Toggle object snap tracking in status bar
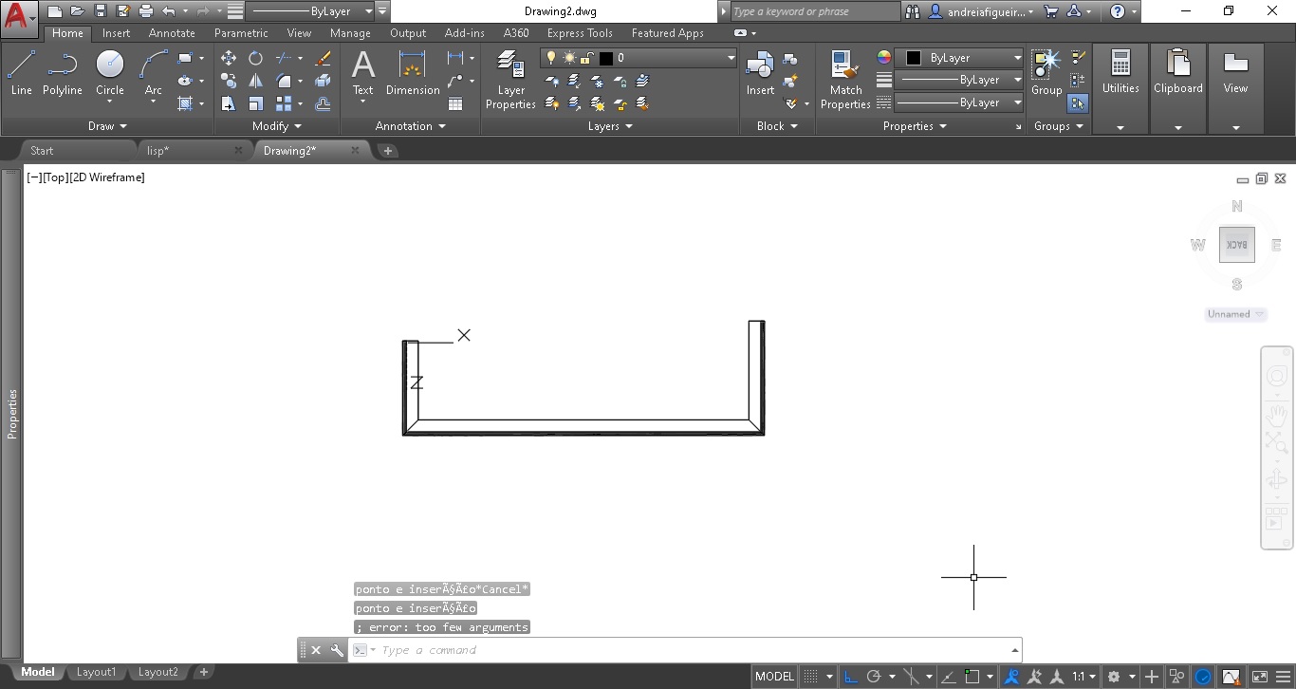The width and height of the screenshot is (1296, 689). coord(947,677)
